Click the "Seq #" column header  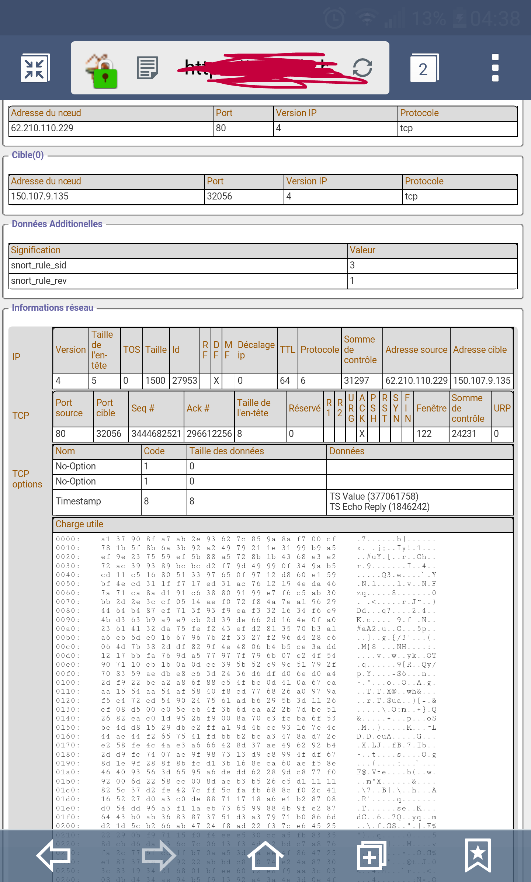click(x=156, y=409)
